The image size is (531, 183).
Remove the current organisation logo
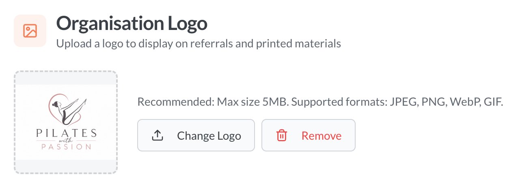click(x=309, y=135)
